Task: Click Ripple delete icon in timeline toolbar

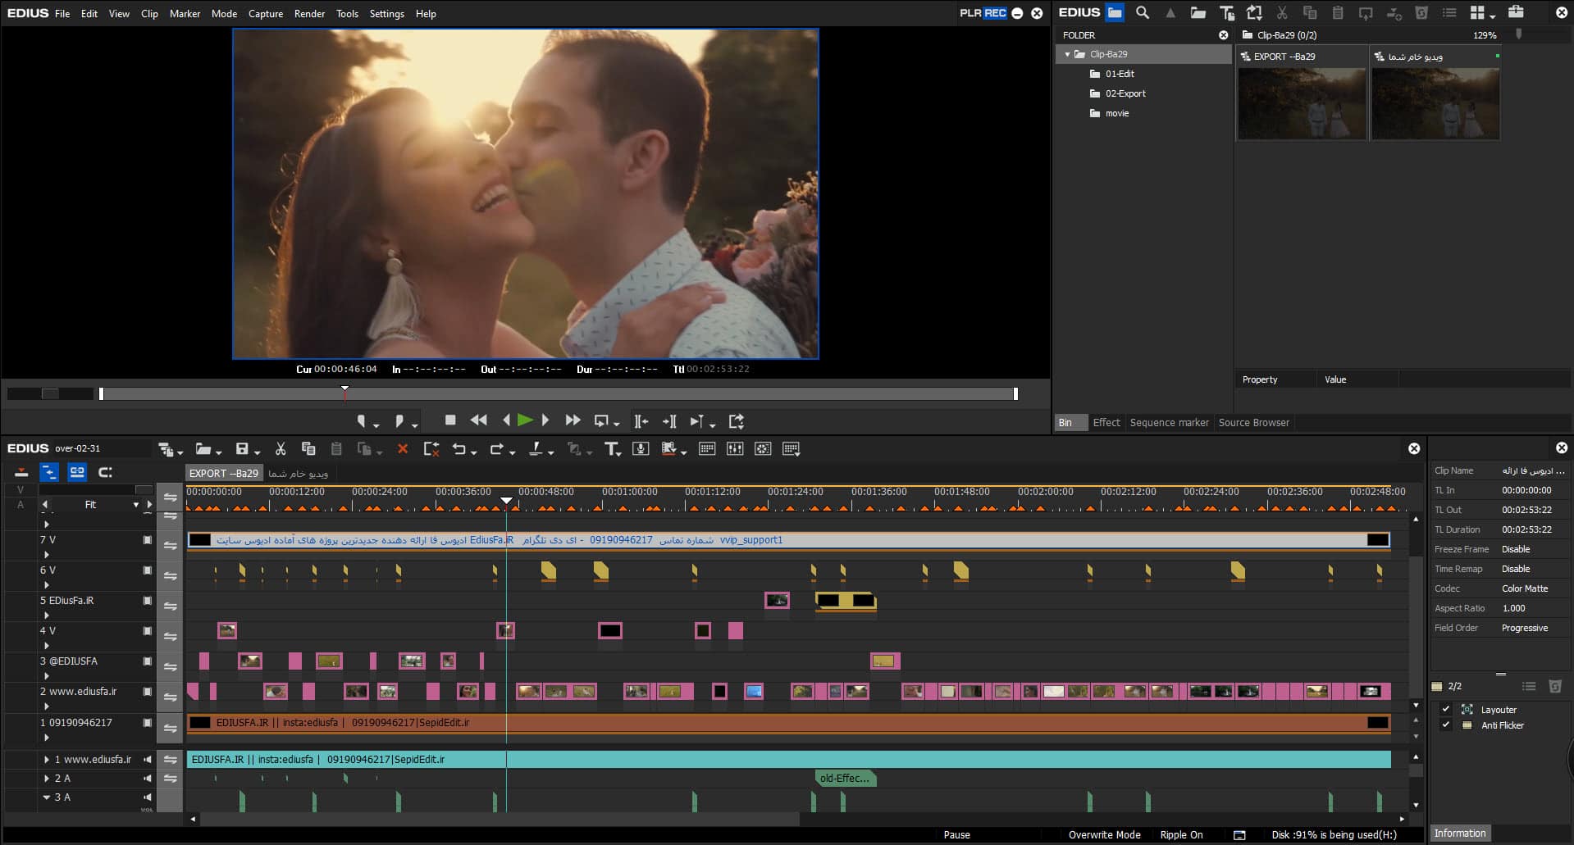Action: 431,448
